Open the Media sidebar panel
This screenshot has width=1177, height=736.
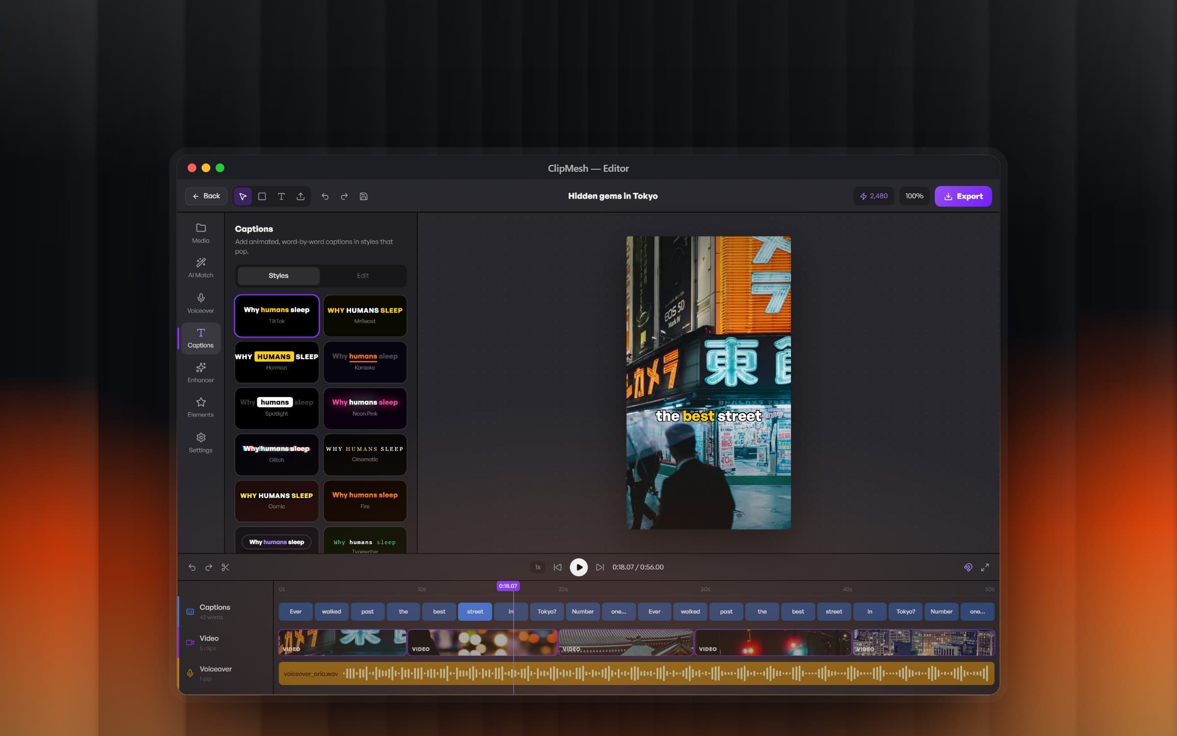click(x=201, y=234)
